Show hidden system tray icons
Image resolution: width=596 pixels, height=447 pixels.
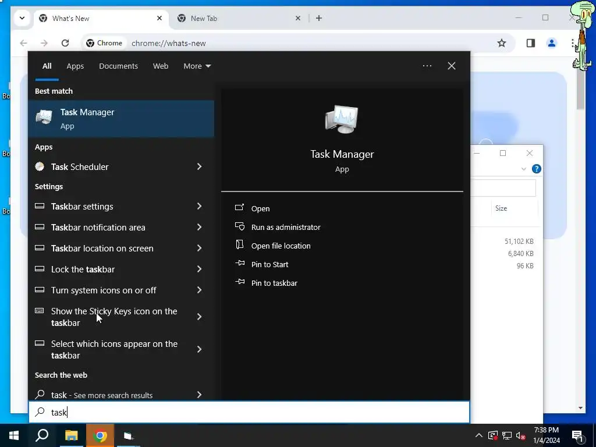click(x=479, y=435)
